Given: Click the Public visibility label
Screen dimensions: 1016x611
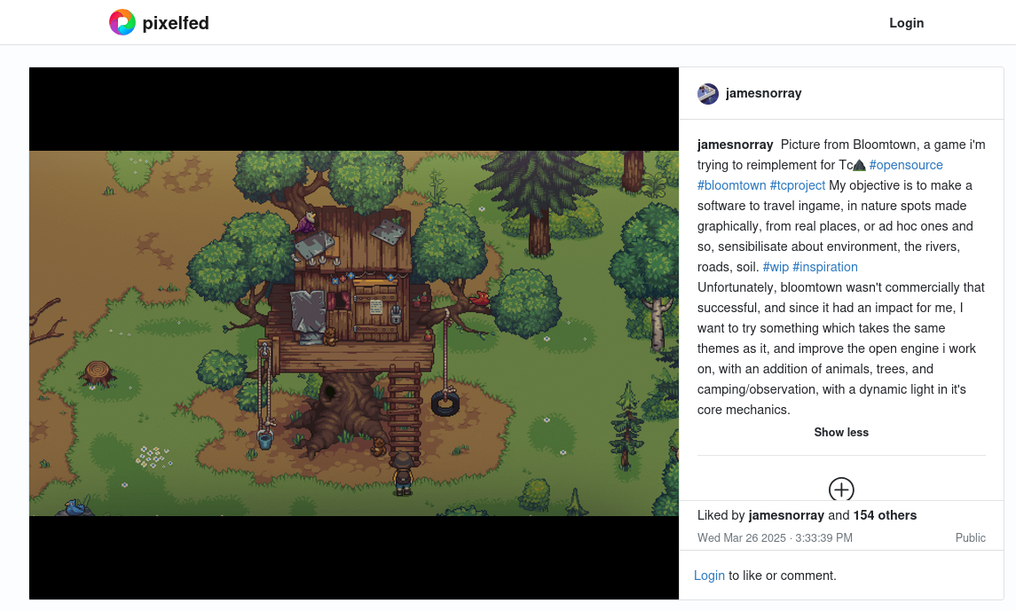Looking at the screenshot, I should [x=970, y=538].
